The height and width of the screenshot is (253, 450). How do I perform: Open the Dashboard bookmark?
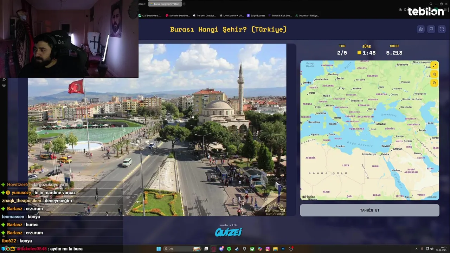click(150, 15)
